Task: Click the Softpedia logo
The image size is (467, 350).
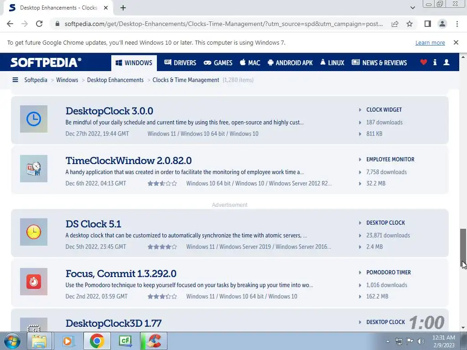Action: (x=46, y=62)
